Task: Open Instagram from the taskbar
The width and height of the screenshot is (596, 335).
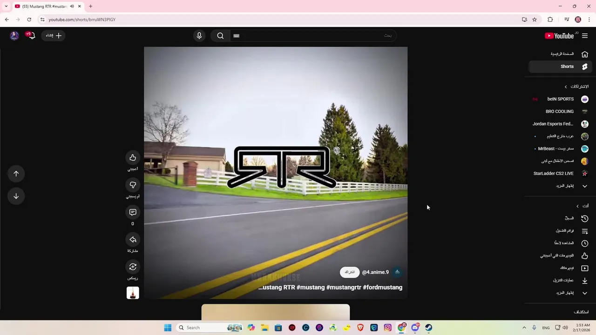Action: tap(387, 328)
